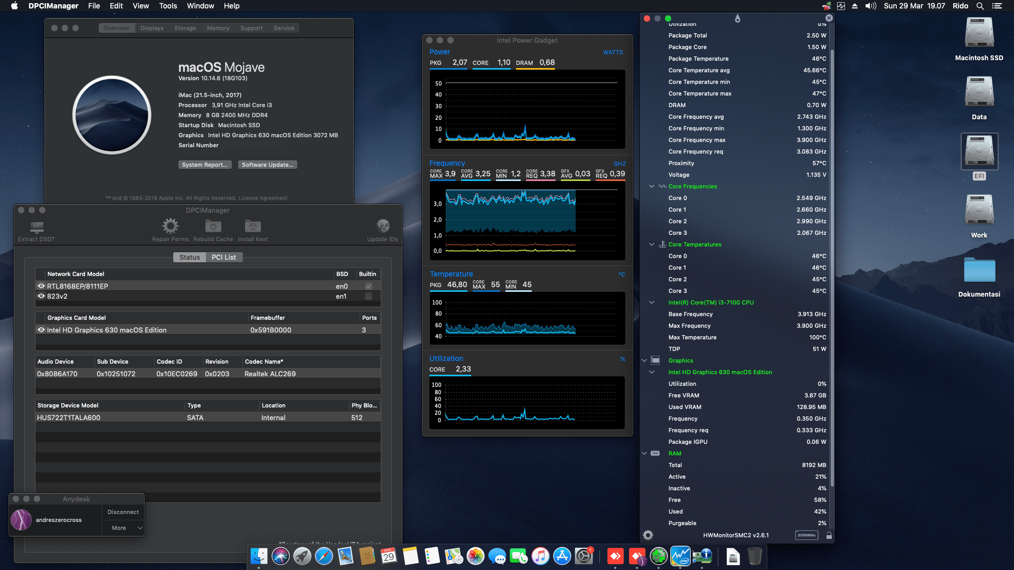Image resolution: width=1014 pixels, height=570 pixels.
Task: Select the Realtek ALC269 audio device row
Action: tap(208, 374)
